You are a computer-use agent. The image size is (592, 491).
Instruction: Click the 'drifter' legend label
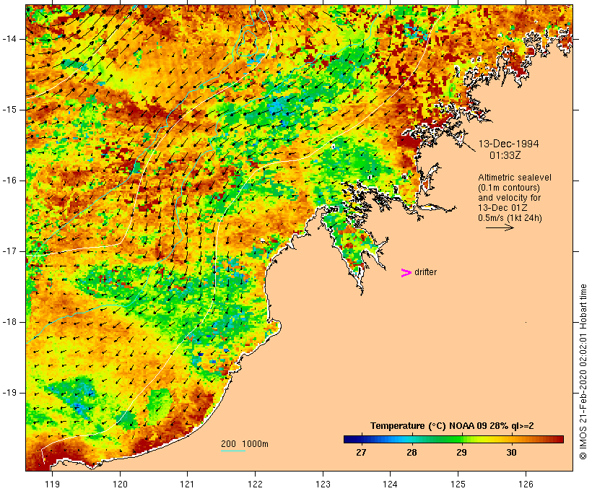[x=425, y=272]
